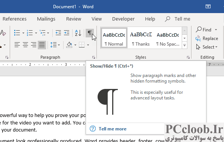Click the Tell me search box
This screenshot has height=142, width=224.
(x=178, y=19)
